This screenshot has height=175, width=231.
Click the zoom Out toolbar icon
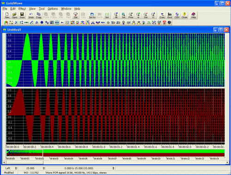(146, 15)
